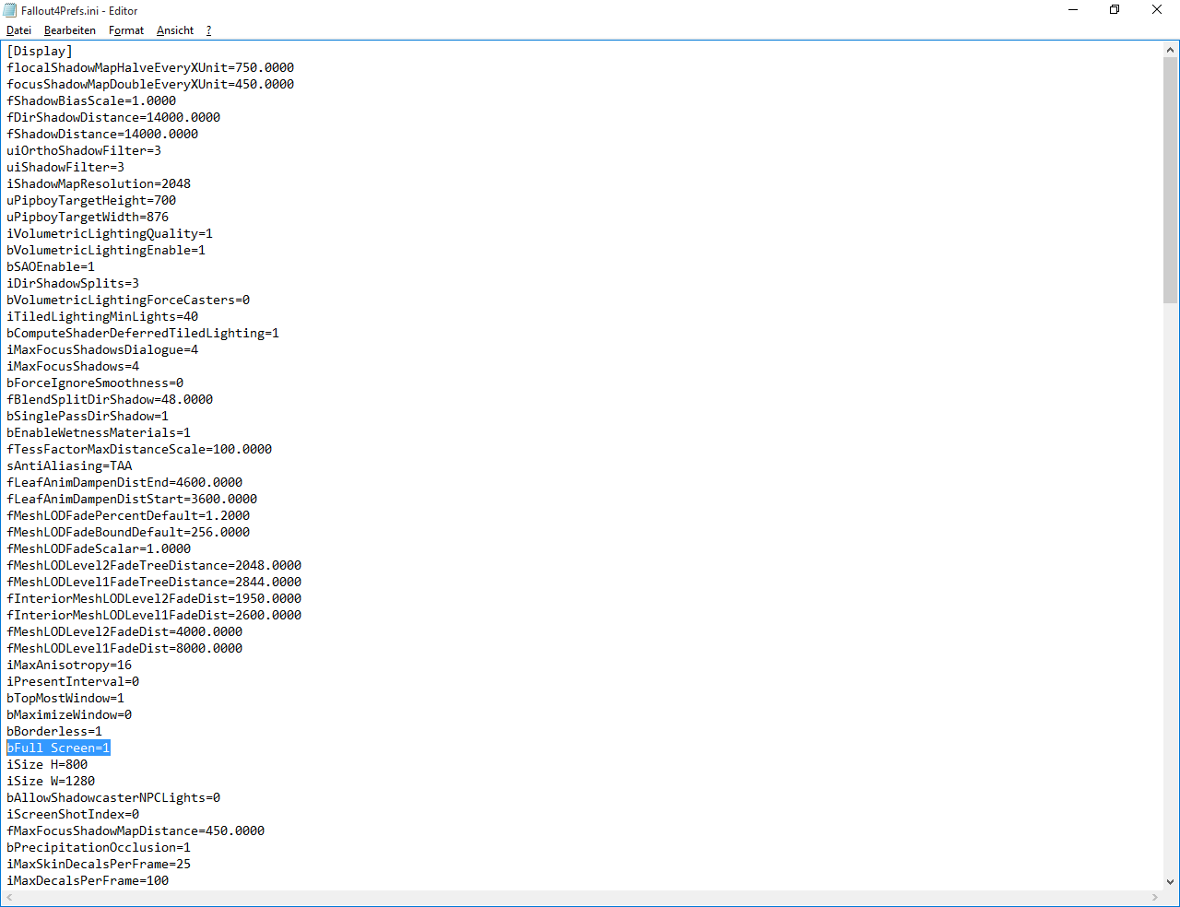Click vertical scrollbar down arrow
This screenshot has width=1180, height=907.
[1171, 881]
